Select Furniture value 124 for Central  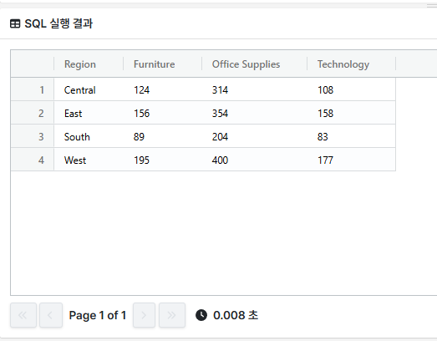(x=162, y=89)
